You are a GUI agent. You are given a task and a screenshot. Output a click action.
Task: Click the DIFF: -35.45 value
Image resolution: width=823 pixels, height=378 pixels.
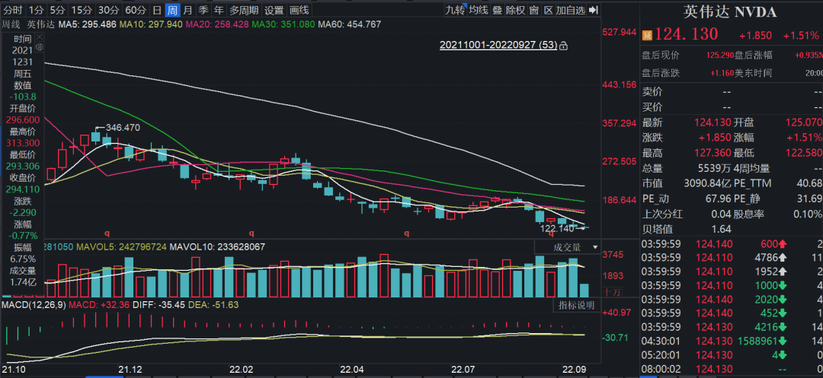(159, 305)
